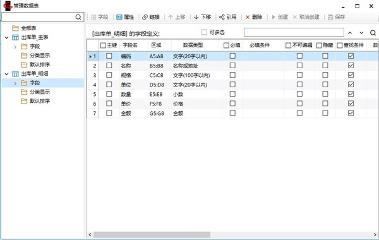Expand 字段 under 出库单_明细
The image size is (379, 240).
point(15,83)
